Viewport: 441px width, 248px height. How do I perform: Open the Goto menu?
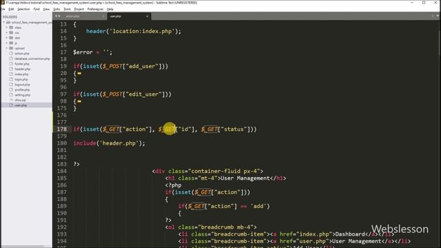coord(57,9)
